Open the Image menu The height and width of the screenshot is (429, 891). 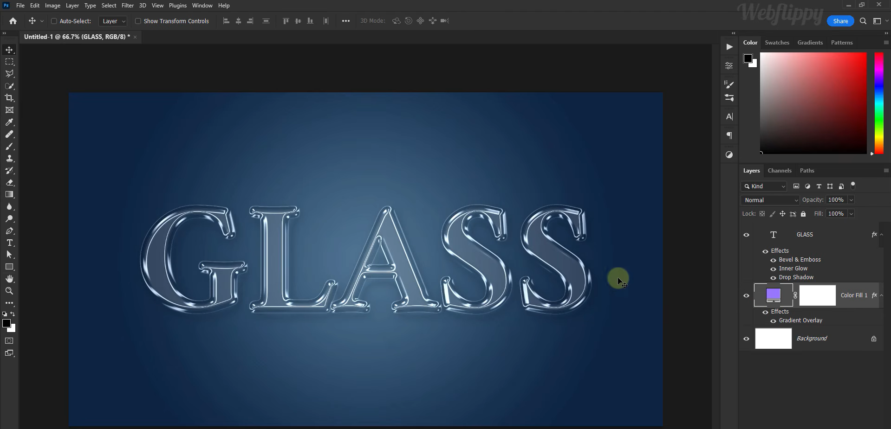[x=52, y=6]
